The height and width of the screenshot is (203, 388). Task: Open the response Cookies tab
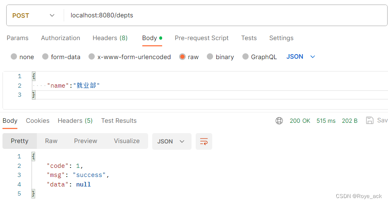point(38,121)
